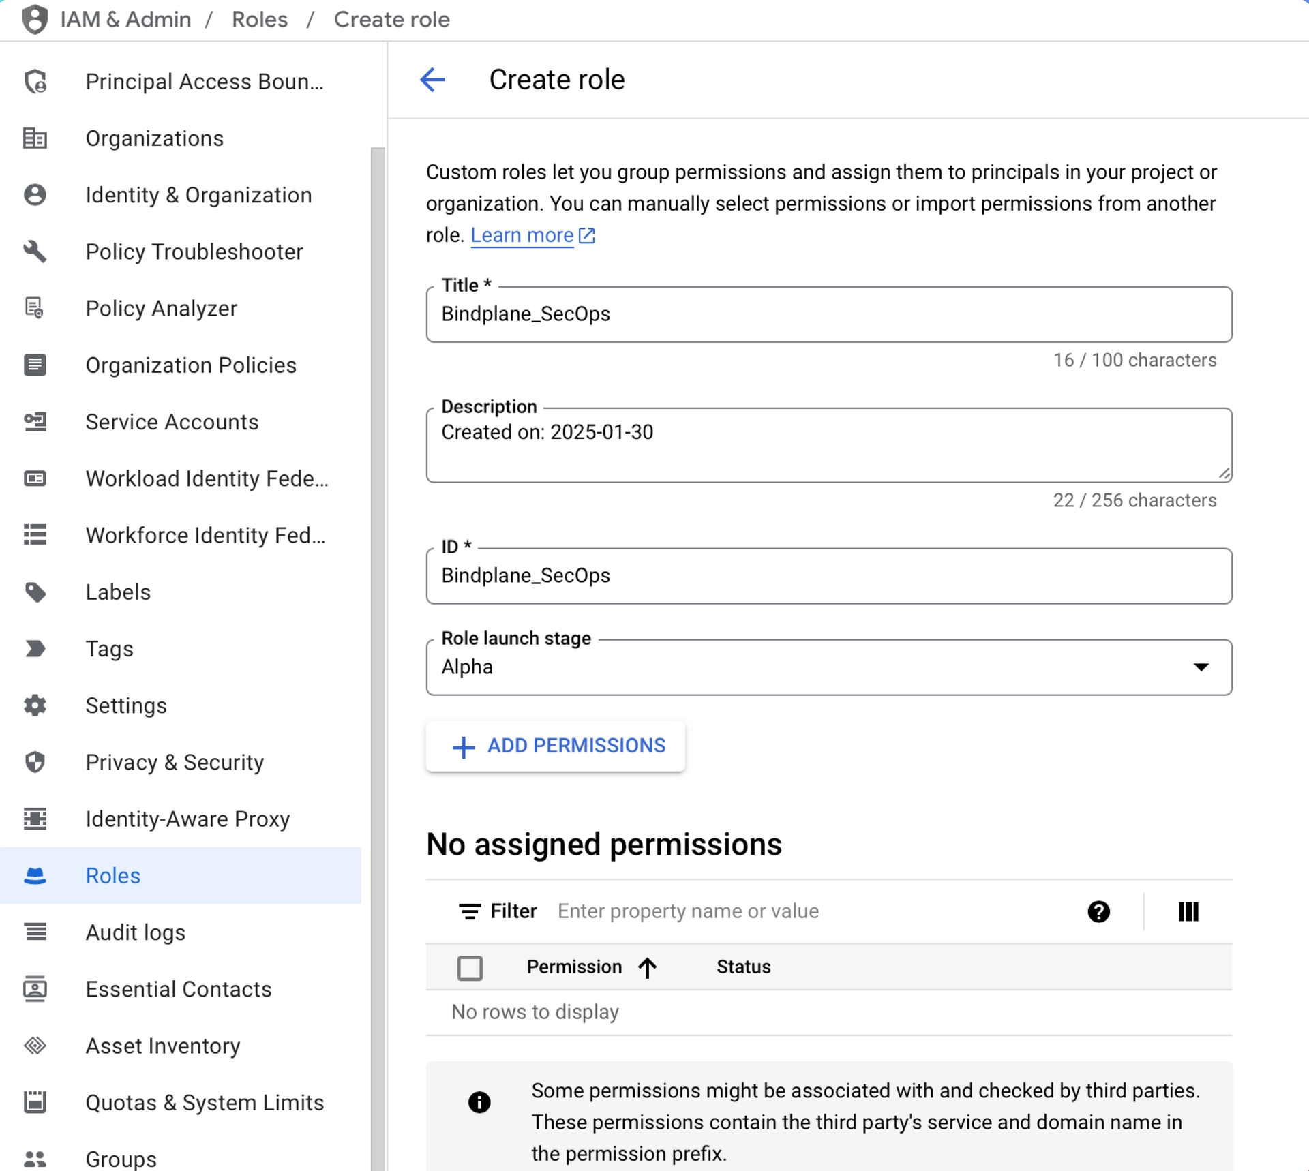
Task: Open Essential Contacts page
Action: pyautogui.click(x=178, y=989)
